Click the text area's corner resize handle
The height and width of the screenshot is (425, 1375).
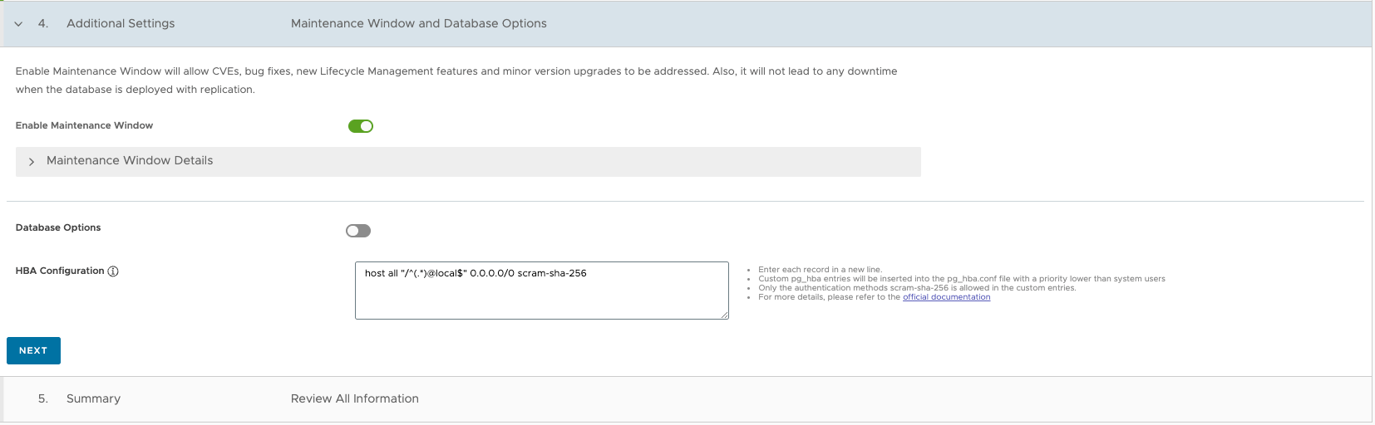point(724,315)
